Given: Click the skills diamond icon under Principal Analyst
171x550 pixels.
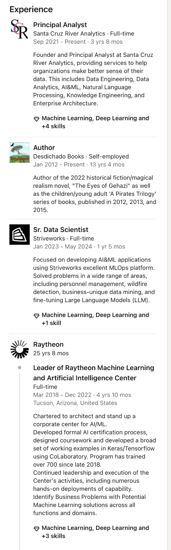Looking at the screenshot, I should coord(37,119).
